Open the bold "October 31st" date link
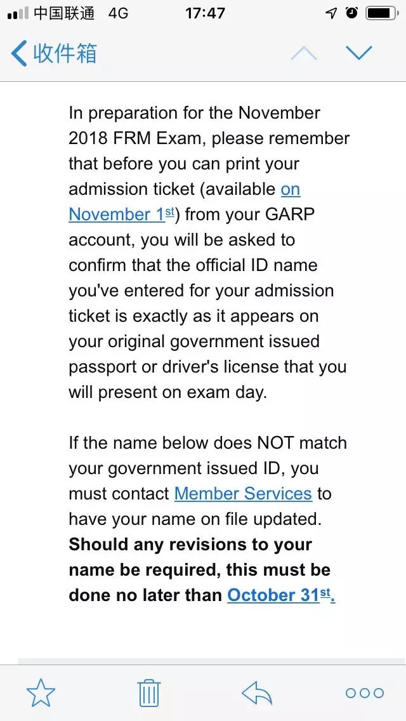406x721 pixels. [x=280, y=595]
